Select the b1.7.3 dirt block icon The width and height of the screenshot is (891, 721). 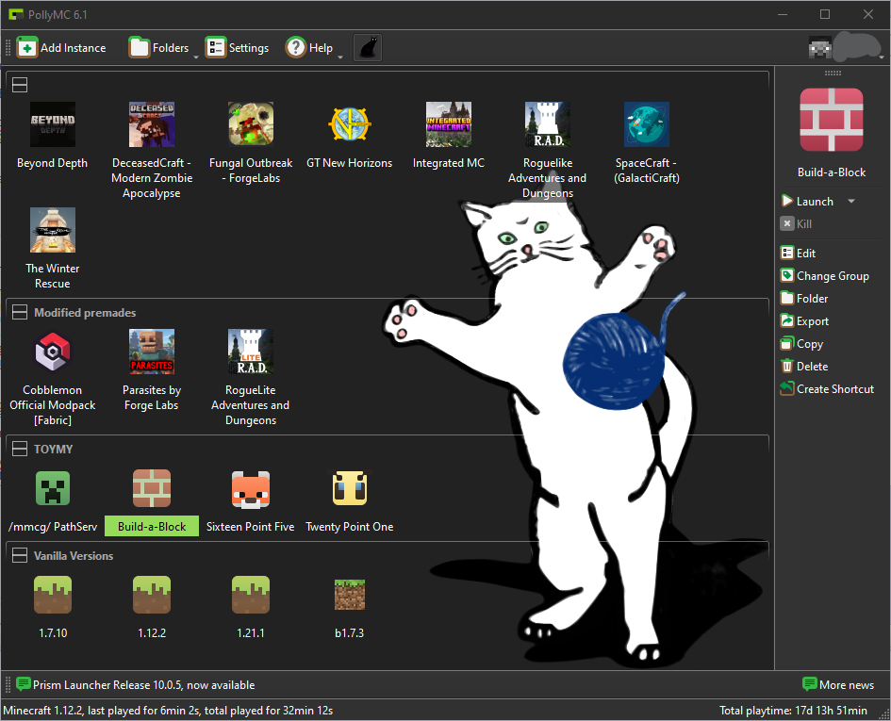click(x=350, y=595)
